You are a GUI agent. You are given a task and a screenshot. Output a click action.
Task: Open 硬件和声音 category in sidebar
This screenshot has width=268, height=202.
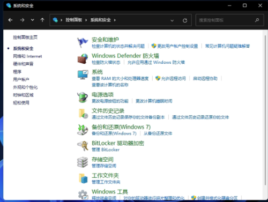click(23, 64)
